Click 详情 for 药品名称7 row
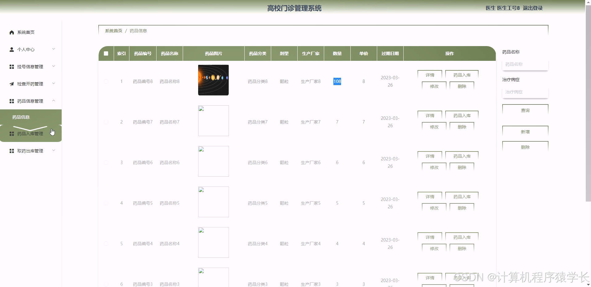Screen dimensions: 591x287 (430, 116)
